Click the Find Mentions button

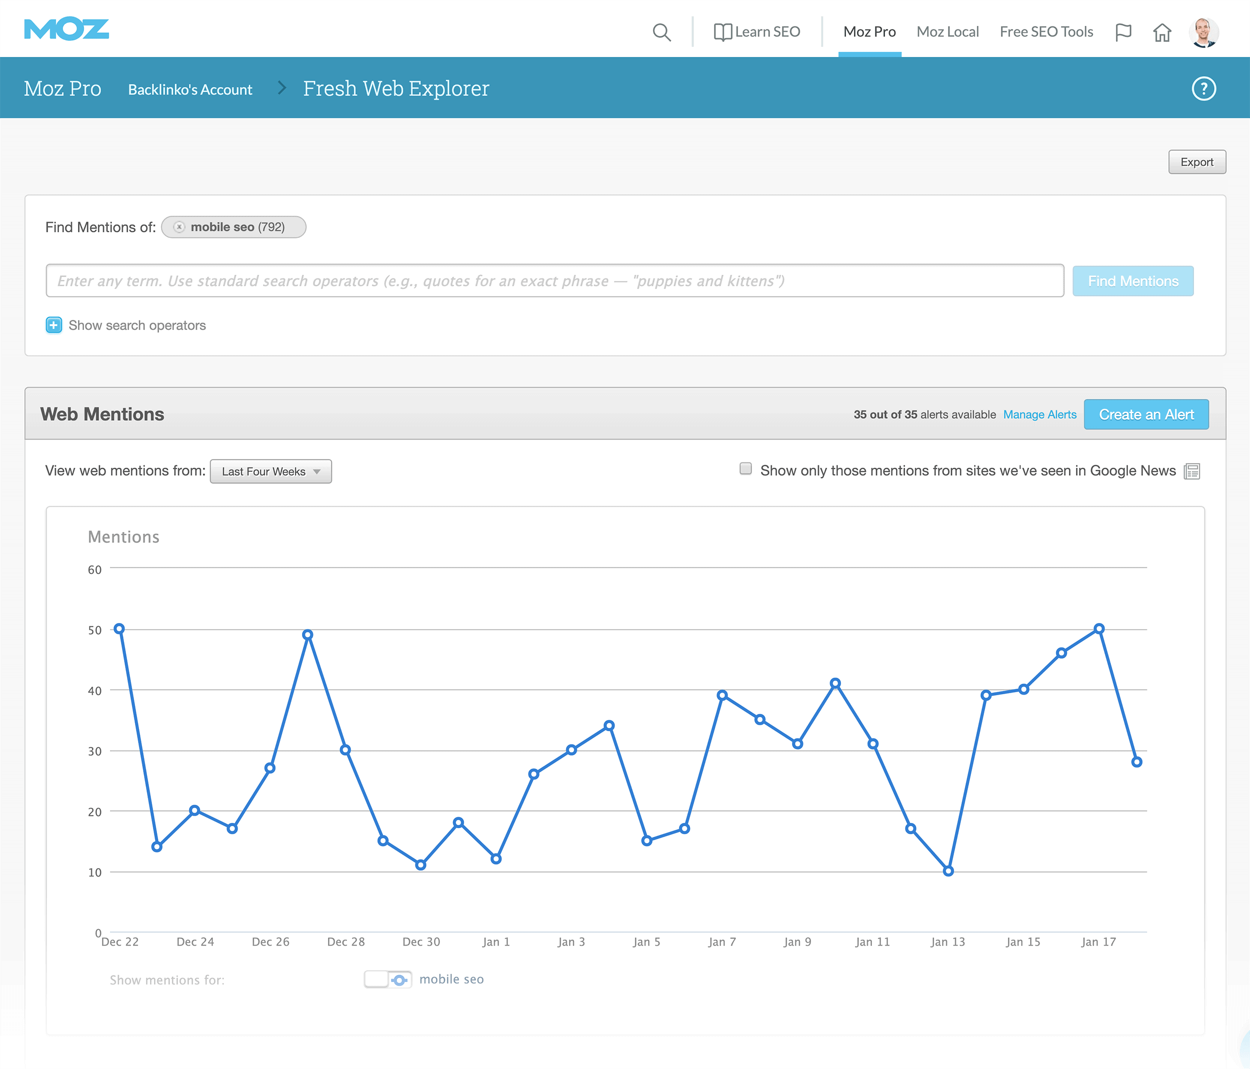pyautogui.click(x=1133, y=281)
